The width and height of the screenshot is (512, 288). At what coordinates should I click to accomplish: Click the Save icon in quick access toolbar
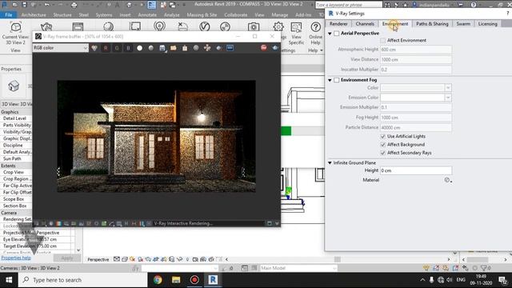pyautogui.click(x=25, y=5)
